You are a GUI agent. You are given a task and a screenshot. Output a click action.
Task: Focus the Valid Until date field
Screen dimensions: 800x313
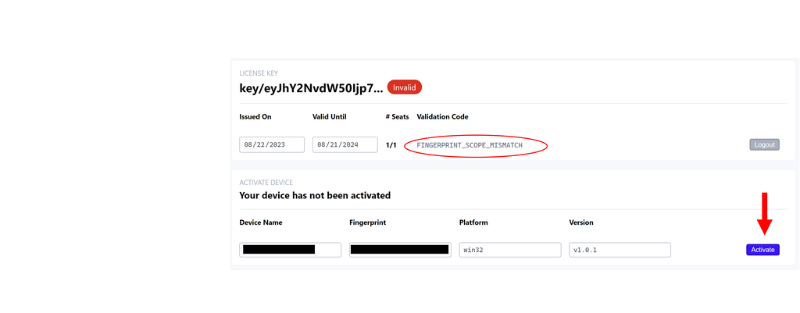point(345,144)
